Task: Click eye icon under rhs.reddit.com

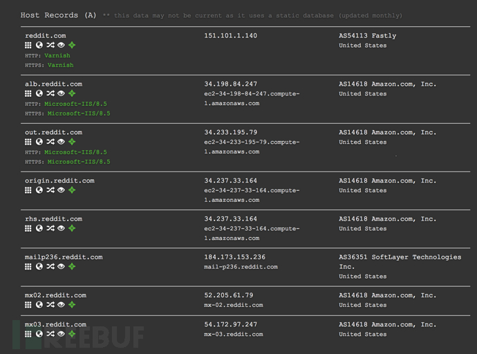Action: click(61, 228)
